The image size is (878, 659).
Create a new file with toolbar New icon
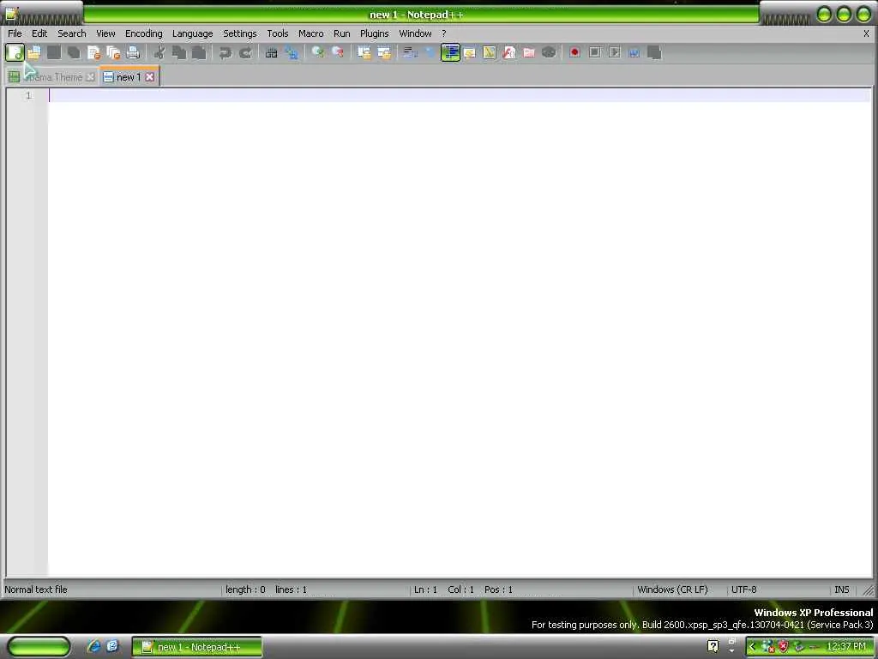click(x=15, y=52)
